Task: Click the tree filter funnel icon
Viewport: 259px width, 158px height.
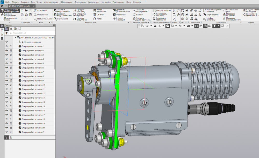Action: click(x=6, y=33)
